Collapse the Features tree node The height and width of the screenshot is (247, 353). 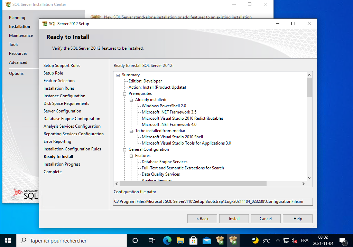(x=131, y=156)
